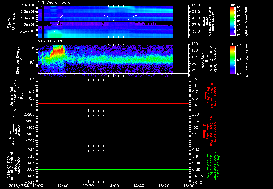Click the 15:20 time tick label

pyautogui.click(x=164, y=186)
